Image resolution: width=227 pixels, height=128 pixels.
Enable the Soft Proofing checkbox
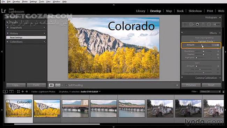[66, 85]
